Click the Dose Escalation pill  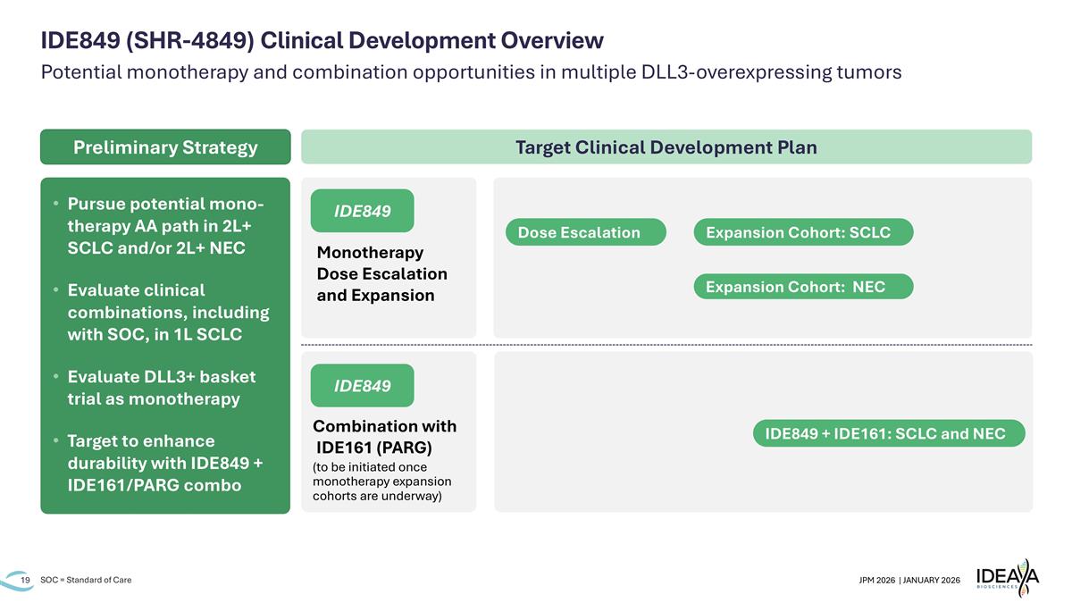(586, 232)
